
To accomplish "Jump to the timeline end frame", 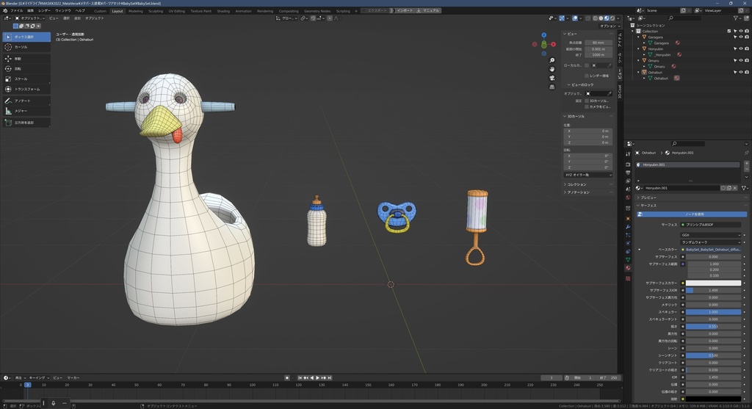I will 330,378.
